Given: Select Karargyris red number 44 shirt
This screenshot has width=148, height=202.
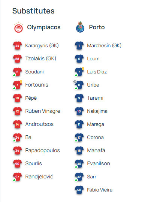Looking at the screenshot, I should coord(17,45).
